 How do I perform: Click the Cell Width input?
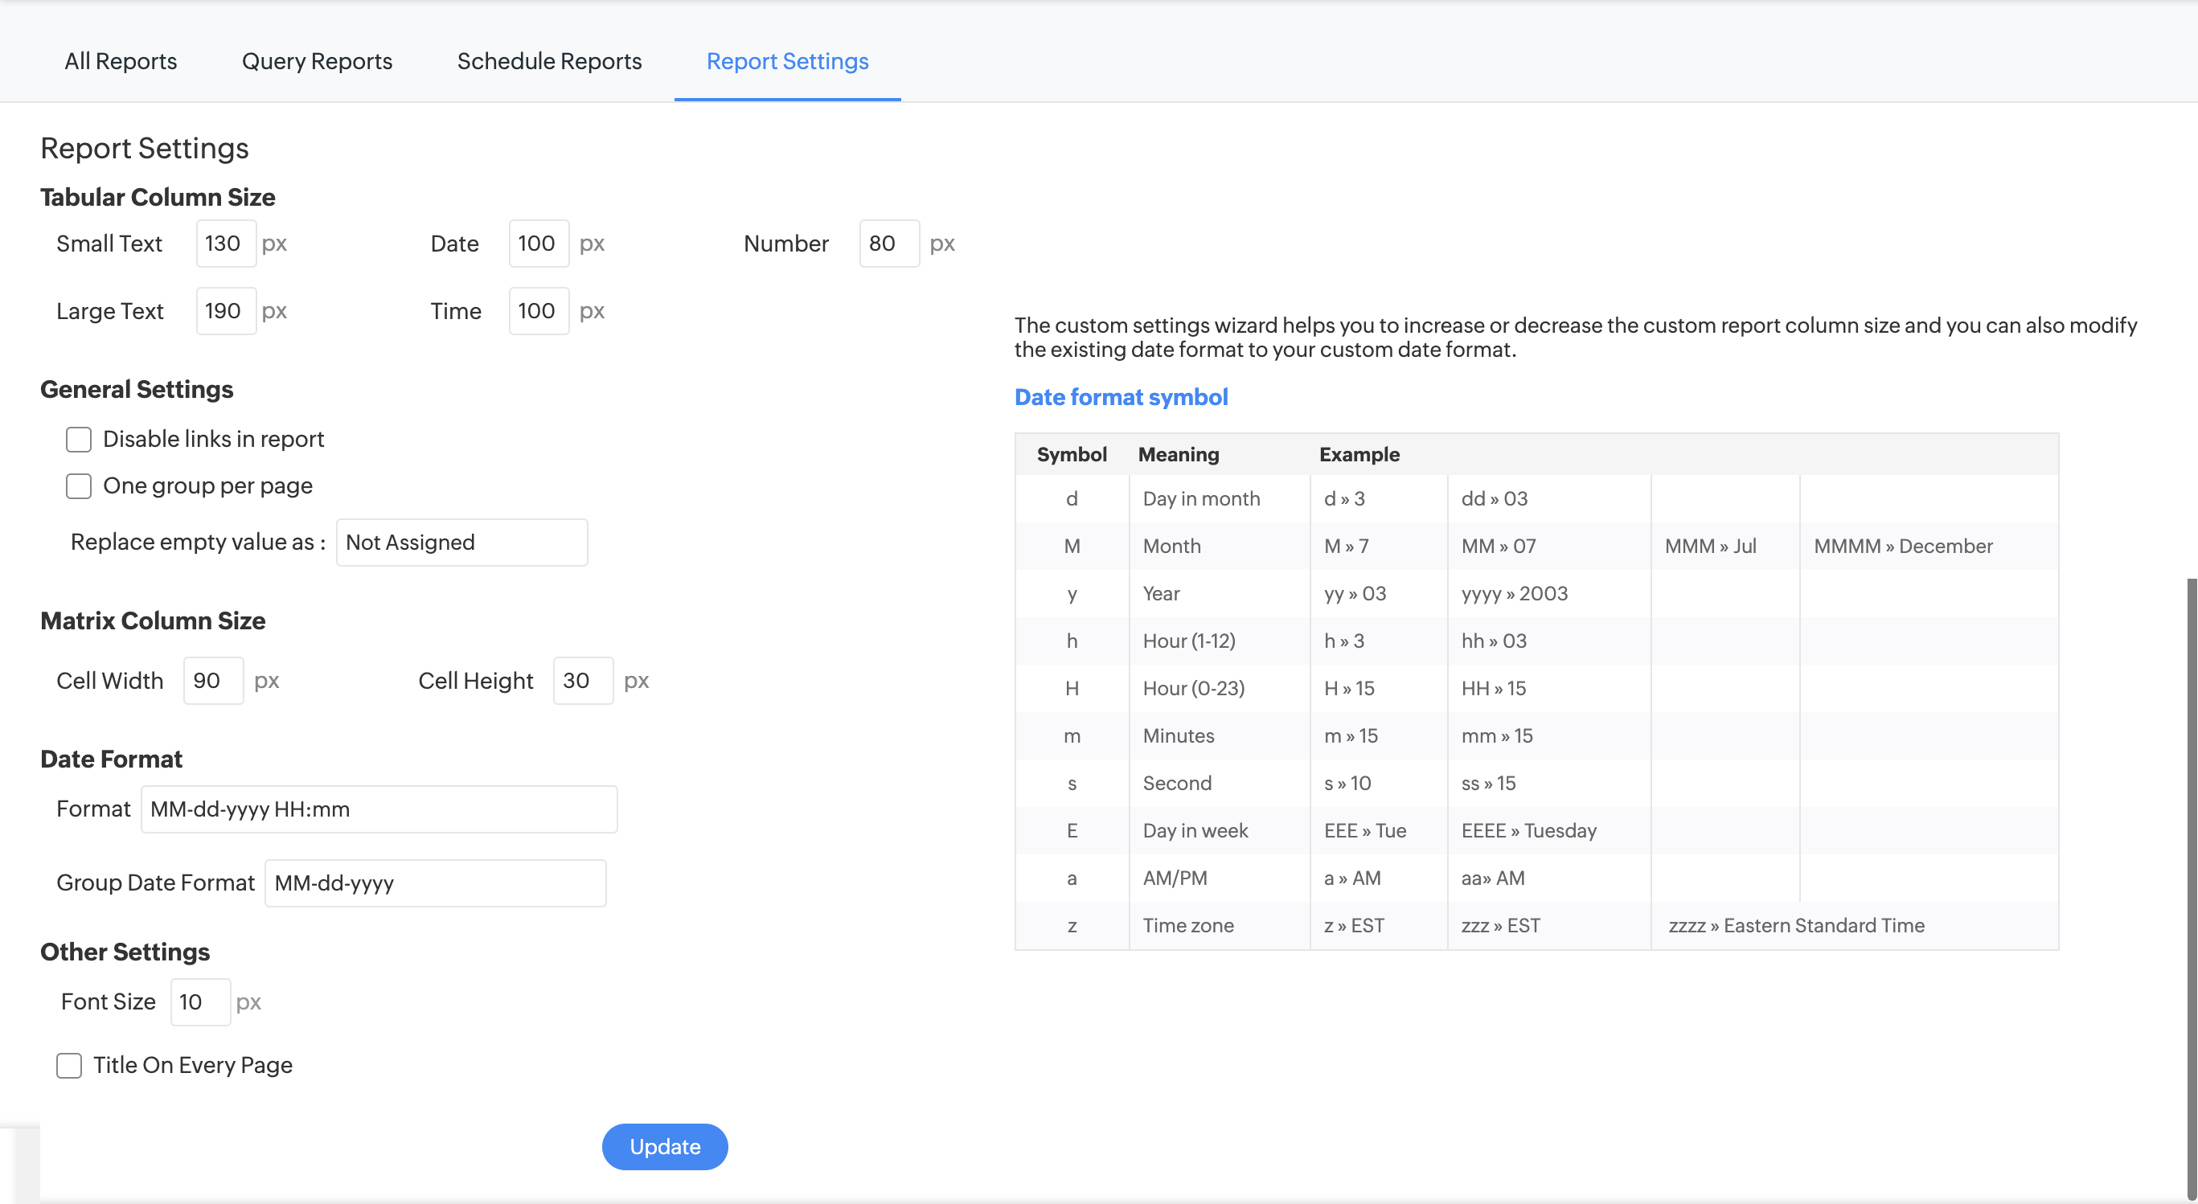coord(213,681)
